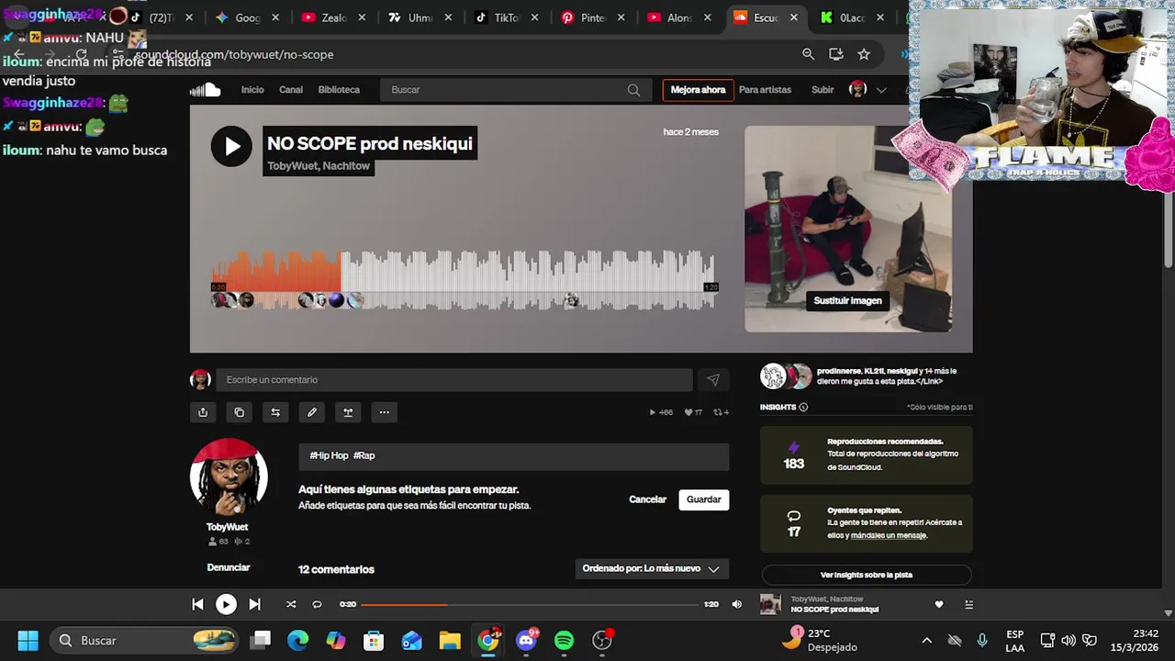1175x661 pixels.
Task: Go to Inicio in SoundCloud nav
Action: [252, 90]
